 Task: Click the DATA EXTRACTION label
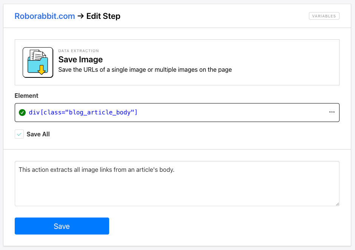(78, 51)
